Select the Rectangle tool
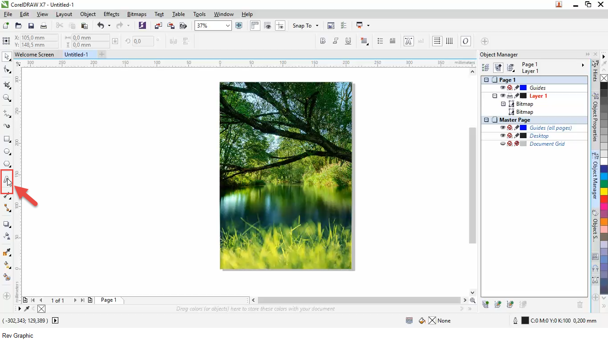The image size is (608, 343). tap(7, 139)
